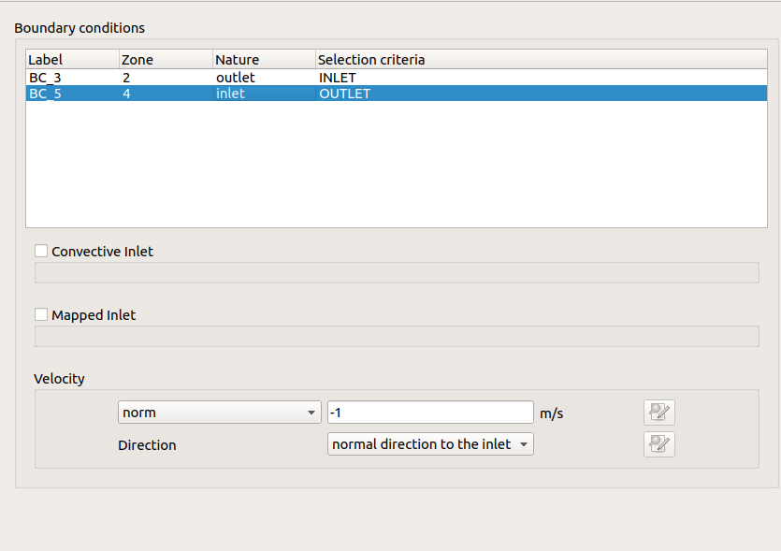The width and height of the screenshot is (781, 551).
Task: Sort by the Label column header
Action: pyautogui.click(x=72, y=60)
